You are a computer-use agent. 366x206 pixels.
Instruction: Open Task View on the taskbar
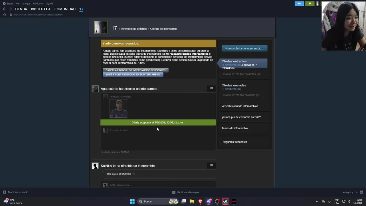click(x=184, y=201)
